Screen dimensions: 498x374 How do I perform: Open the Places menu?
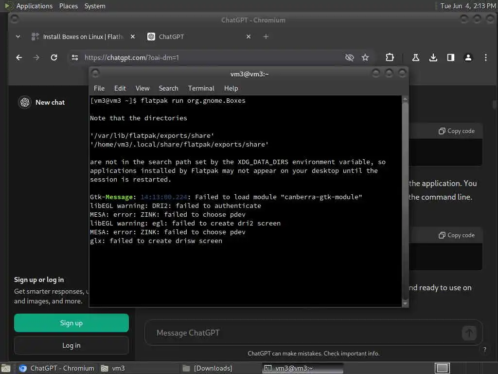click(68, 6)
